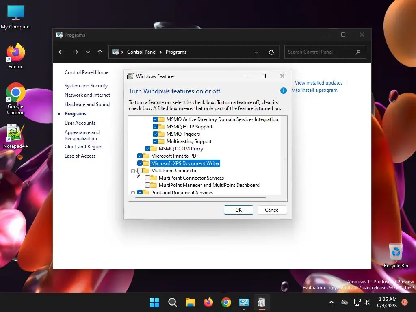Screen dimensions: 416x312
Task: Open User Accounts category
Action: click(x=80, y=123)
